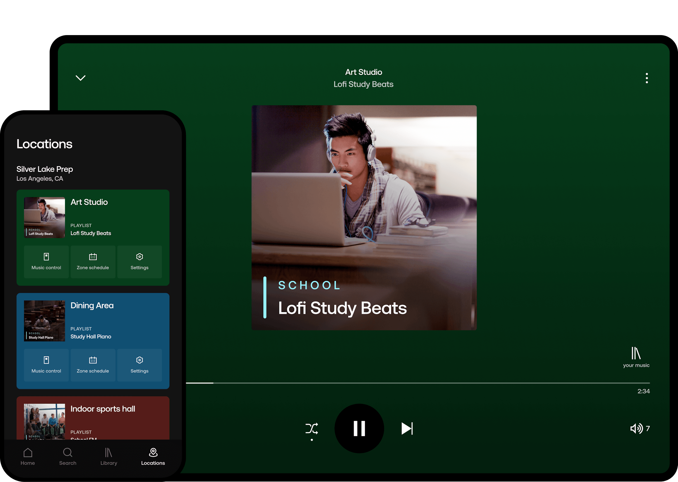Viewport: 678px width, 482px height.
Task: Switch to the Search tab
Action: (68, 456)
